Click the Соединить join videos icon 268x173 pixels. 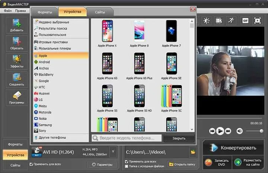click(17, 79)
